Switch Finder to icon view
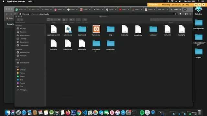Image resolution: width=207 pixels, height=116 pixels. 49,20
